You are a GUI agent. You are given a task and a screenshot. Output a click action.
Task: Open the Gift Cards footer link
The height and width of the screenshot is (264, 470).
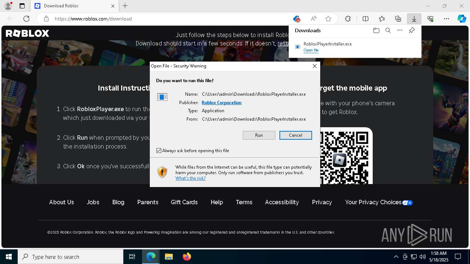tap(184, 202)
